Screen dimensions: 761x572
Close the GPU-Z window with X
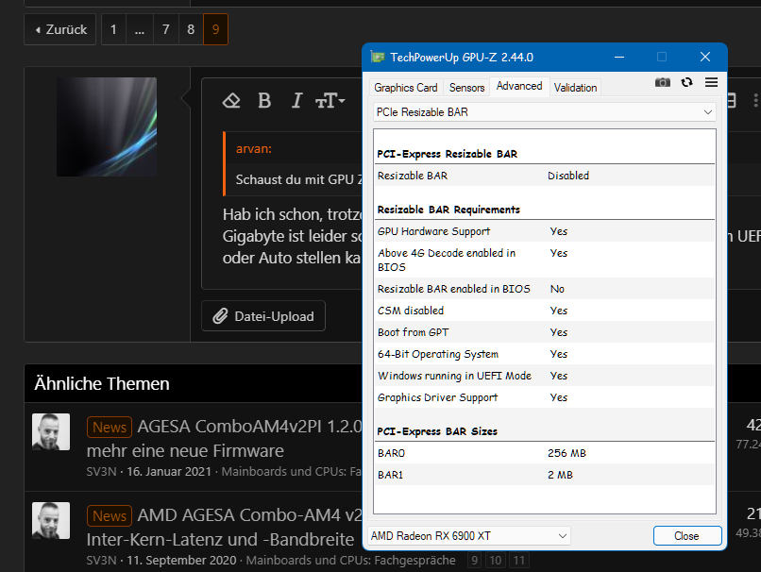click(705, 57)
